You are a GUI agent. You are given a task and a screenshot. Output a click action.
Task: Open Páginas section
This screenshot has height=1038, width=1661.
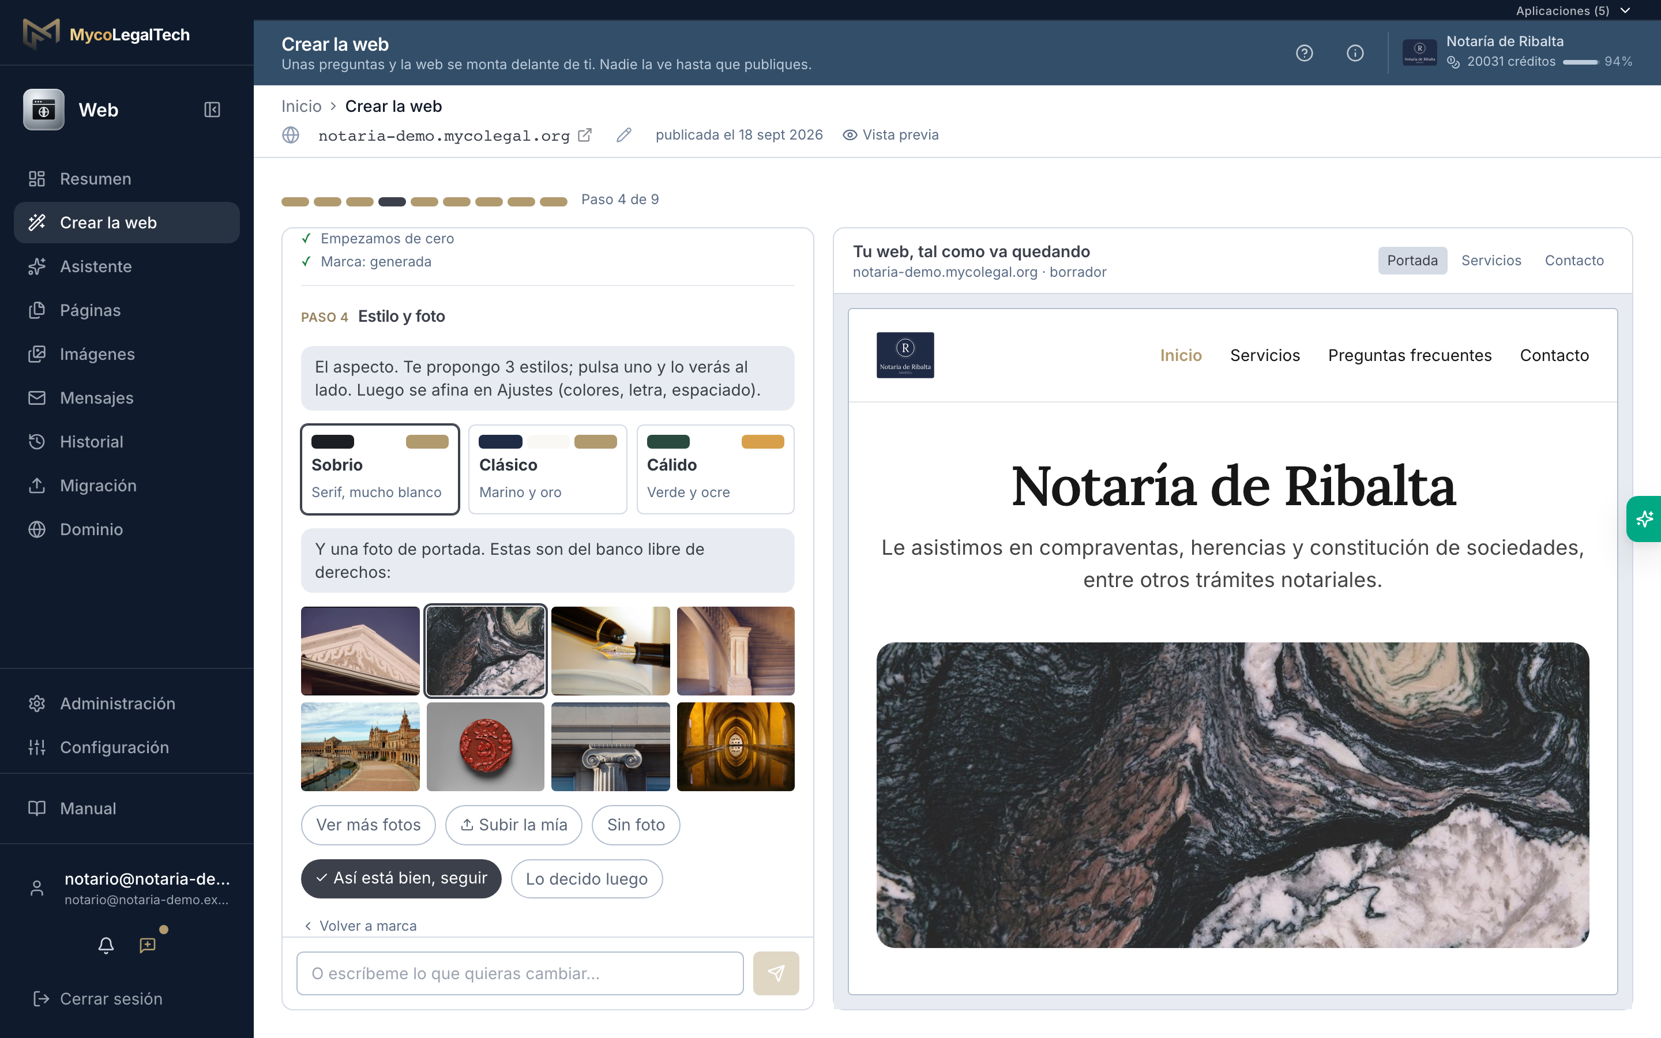(x=126, y=310)
